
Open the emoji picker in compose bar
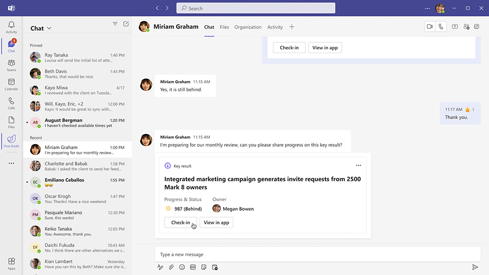tap(182, 267)
